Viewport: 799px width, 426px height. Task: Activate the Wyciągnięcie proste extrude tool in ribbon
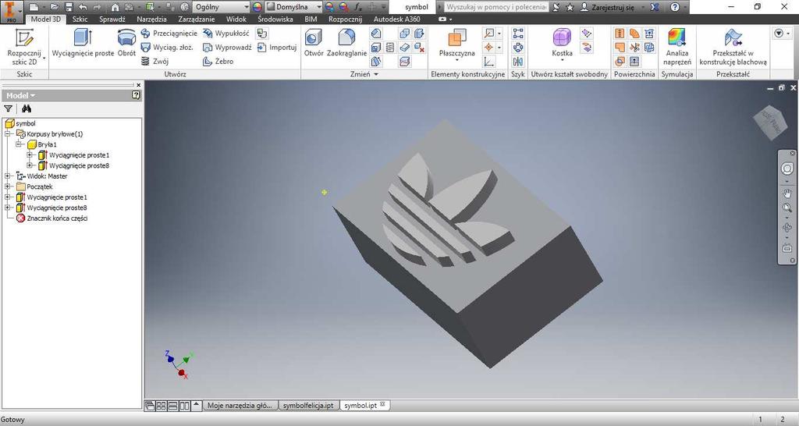point(83,43)
